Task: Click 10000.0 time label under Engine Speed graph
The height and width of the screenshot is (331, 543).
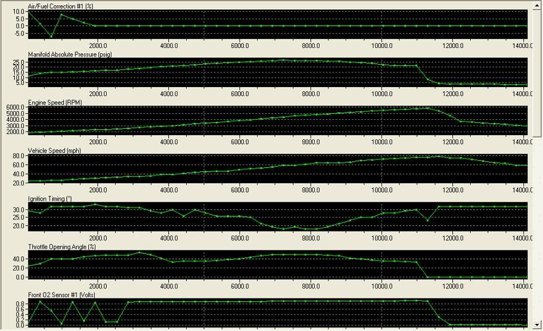Action: (382, 142)
